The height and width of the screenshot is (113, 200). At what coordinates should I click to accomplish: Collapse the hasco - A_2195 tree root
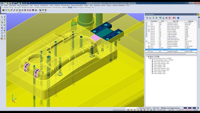pyautogui.click(x=147, y=56)
